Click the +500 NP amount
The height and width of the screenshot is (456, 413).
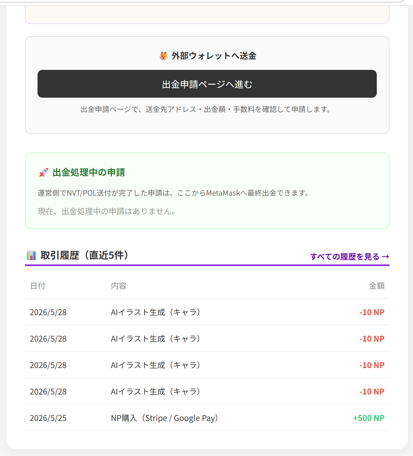tap(369, 418)
